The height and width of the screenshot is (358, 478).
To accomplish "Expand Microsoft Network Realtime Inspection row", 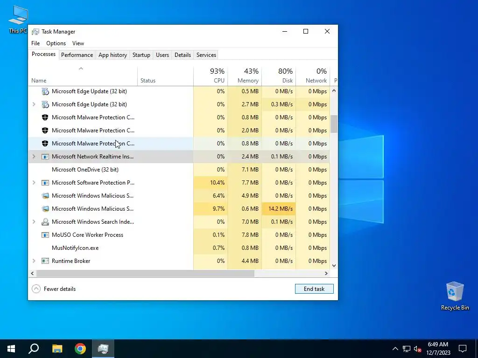I will [x=34, y=157].
